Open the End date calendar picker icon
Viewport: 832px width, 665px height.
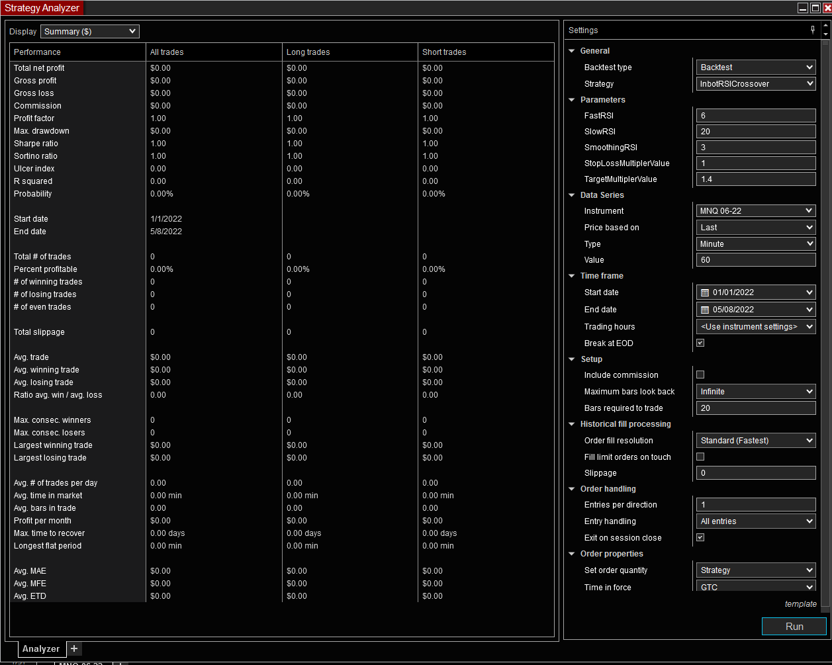pyautogui.click(x=704, y=310)
